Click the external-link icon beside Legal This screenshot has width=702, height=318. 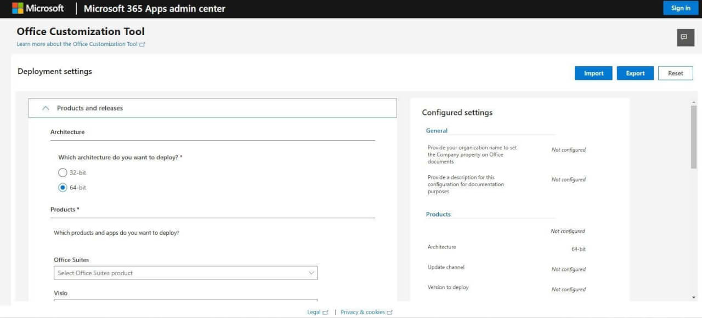[x=326, y=311]
